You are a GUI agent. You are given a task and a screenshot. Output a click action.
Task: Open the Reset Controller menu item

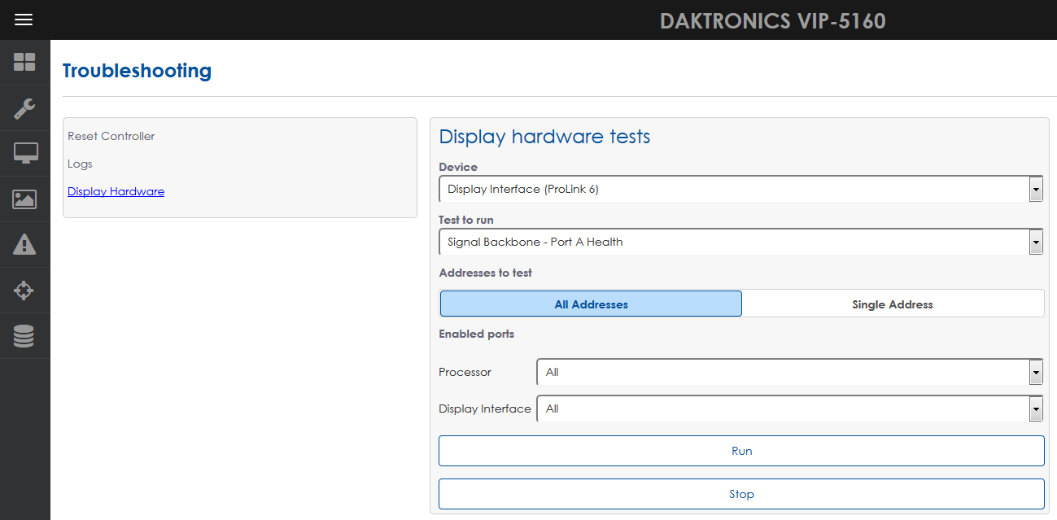click(111, 136)
